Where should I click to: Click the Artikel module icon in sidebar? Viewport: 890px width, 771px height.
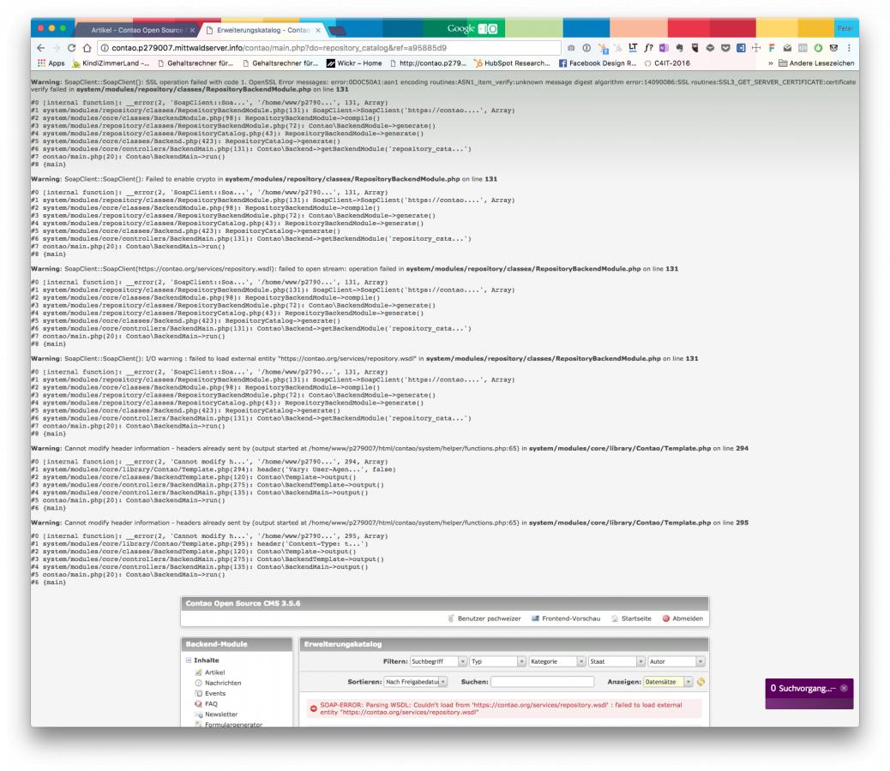tap(198, 672)
